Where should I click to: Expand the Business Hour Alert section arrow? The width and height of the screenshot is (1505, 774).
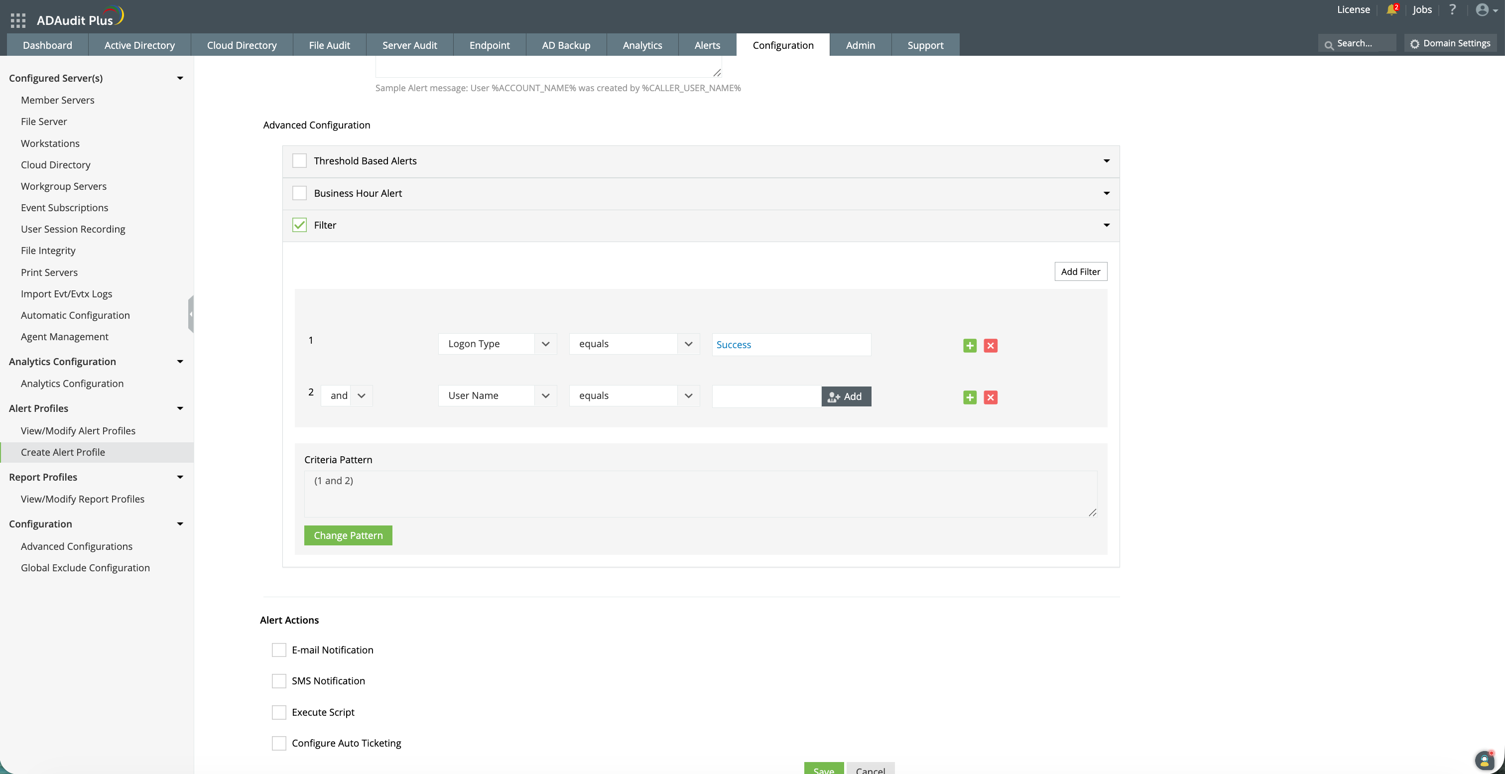click(1106, 193)
